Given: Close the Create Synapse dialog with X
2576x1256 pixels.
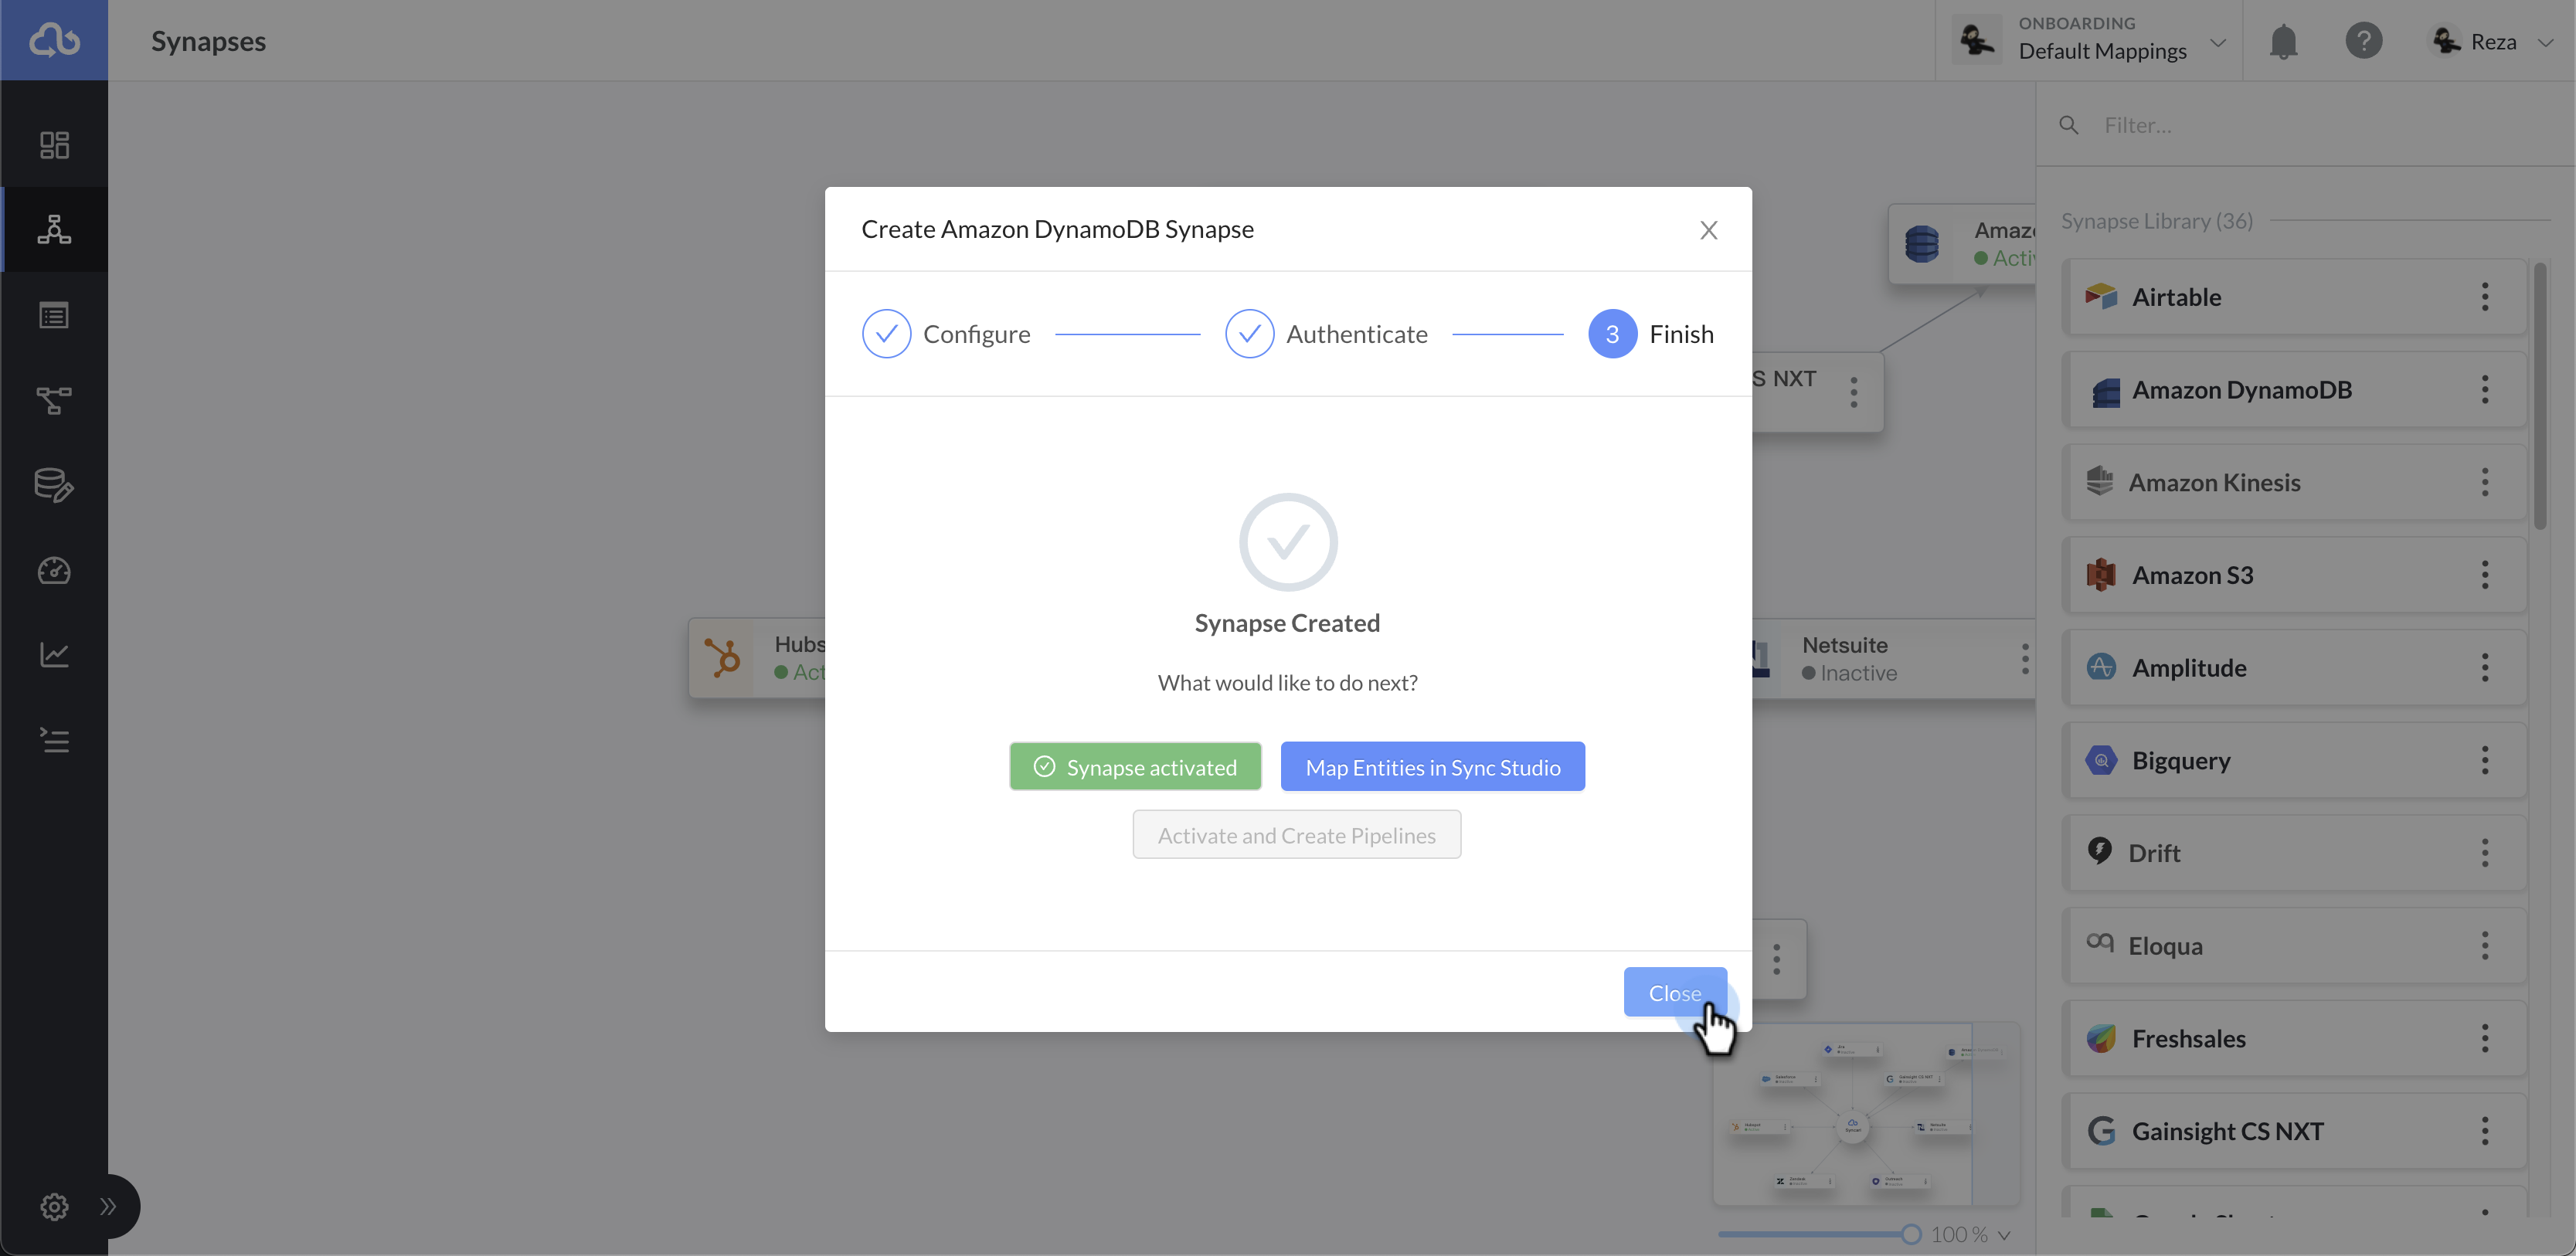Looking at the screenshot, I should click(1708, 230).
